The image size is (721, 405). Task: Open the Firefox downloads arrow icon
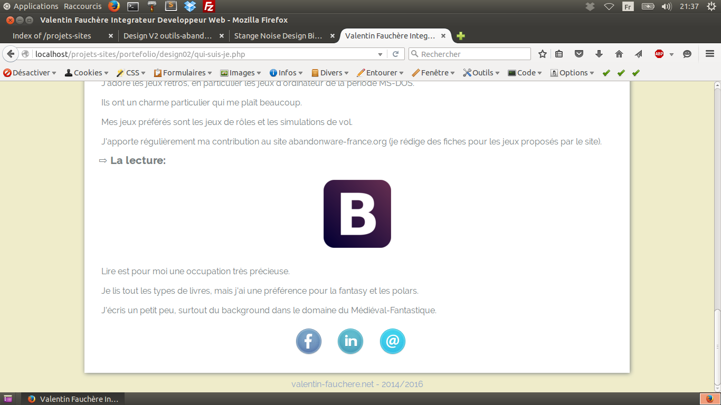(x=599, y=54)
